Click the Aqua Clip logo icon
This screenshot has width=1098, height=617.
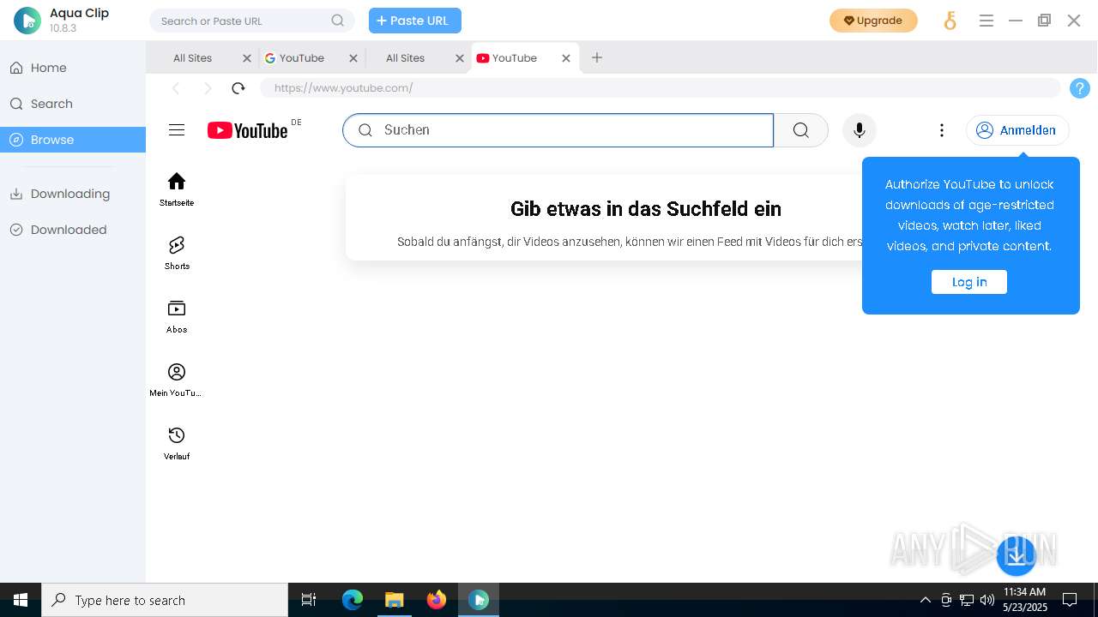tap(27, 21)
